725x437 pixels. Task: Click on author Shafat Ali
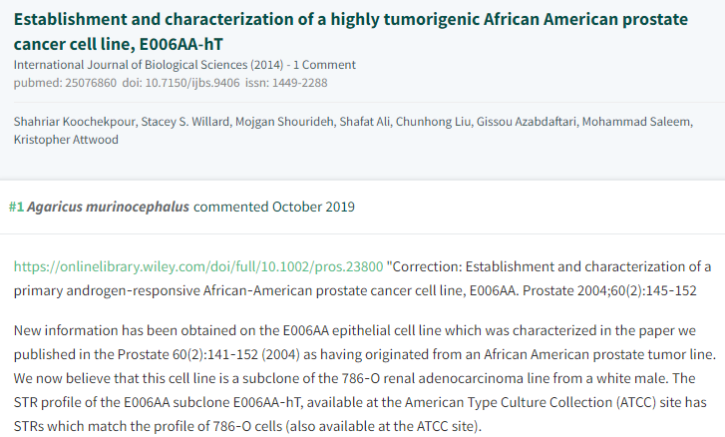point(369,122)
